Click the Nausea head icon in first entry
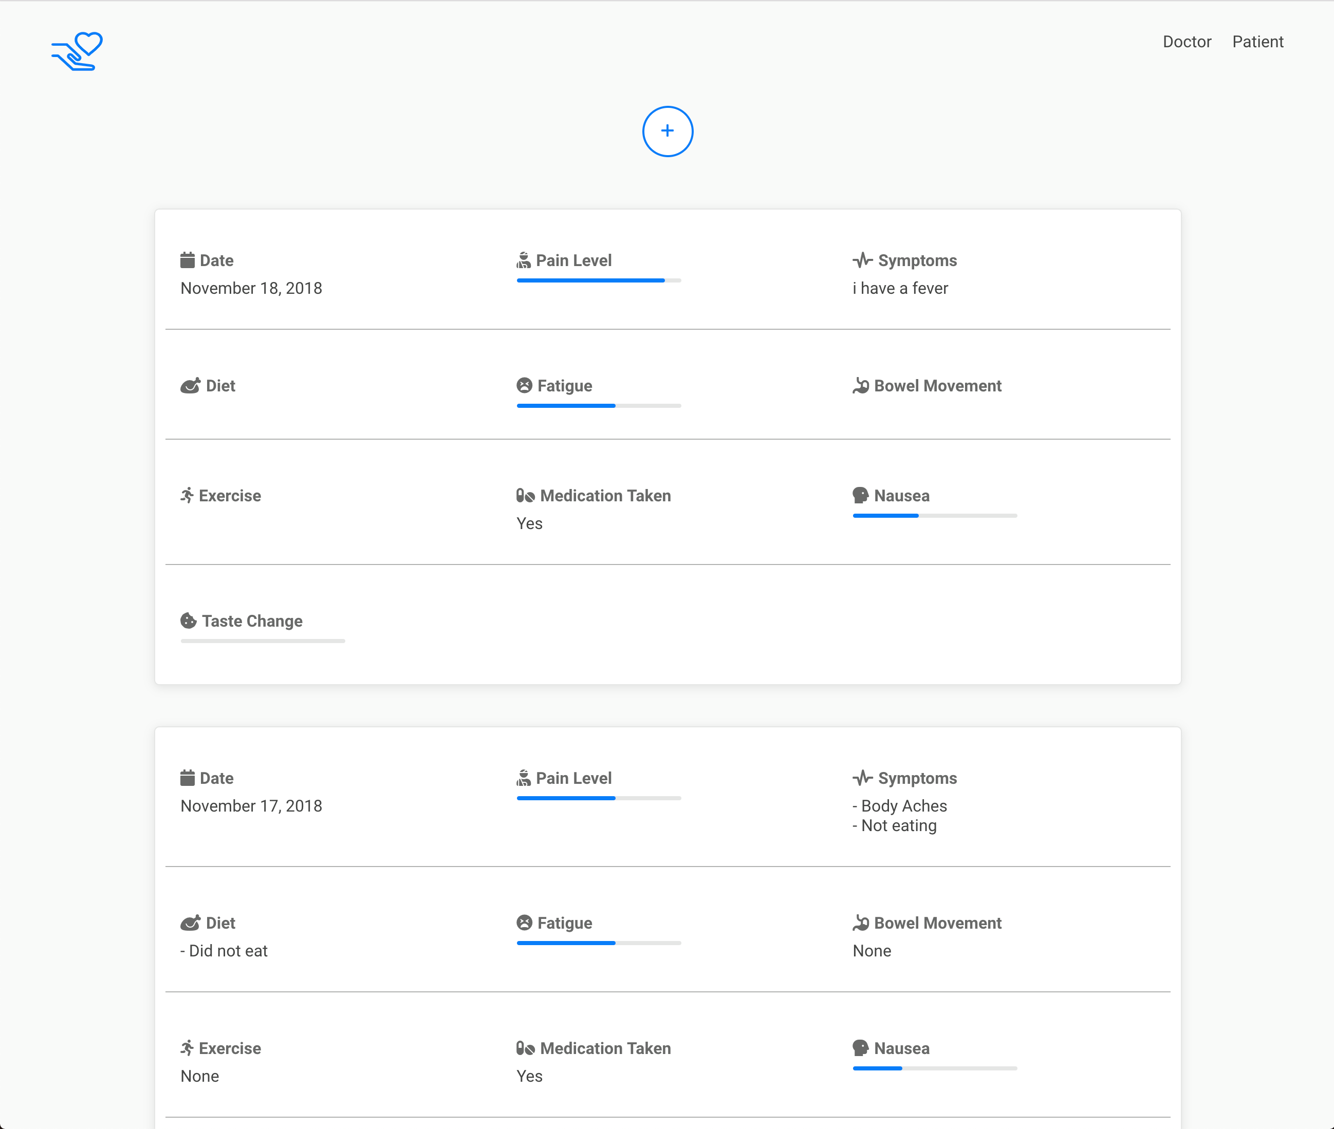Image resolution: width=1334 pixels, height=1129 pixels. pos(860,495)
